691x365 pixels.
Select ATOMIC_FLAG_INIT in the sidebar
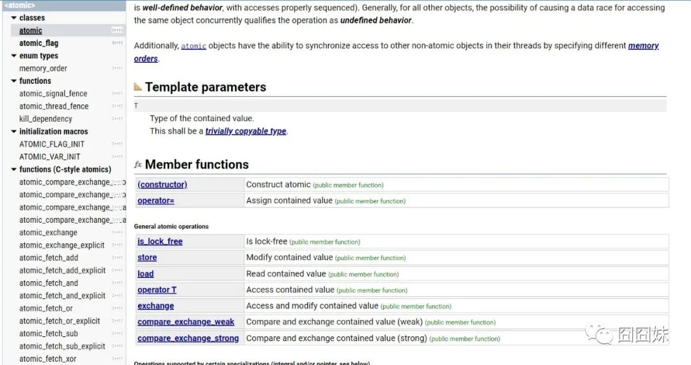(52, 144)
